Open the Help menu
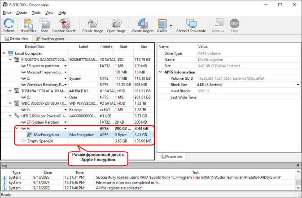 click(x=62, y=13)
